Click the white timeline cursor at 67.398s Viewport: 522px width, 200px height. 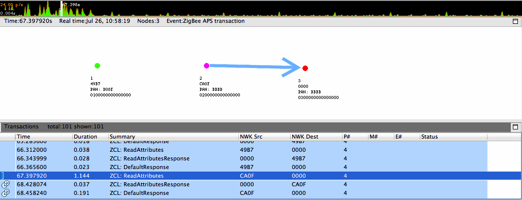pyautogui.click(x=62, y=8)
